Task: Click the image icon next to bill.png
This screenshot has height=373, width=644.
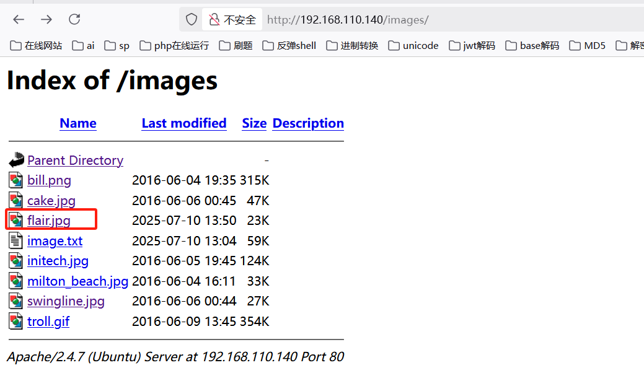Action: (15, 180)
